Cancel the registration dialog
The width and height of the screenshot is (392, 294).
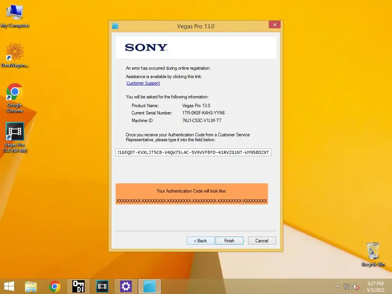262,241
